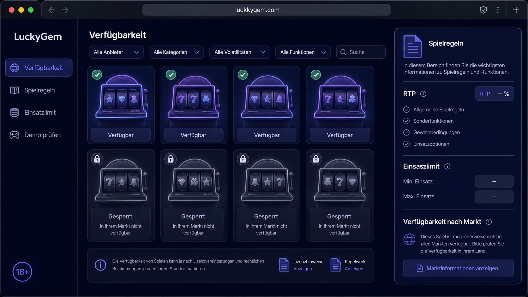
Task: Click the globe icon in market availability note
Action: 410,239
